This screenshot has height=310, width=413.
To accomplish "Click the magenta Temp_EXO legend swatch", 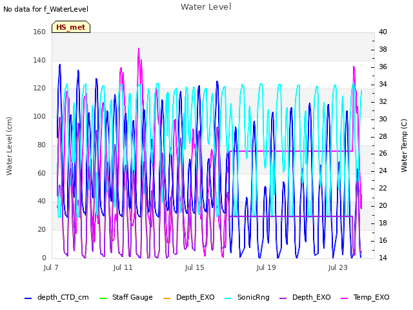I will (x=344, y=298).
